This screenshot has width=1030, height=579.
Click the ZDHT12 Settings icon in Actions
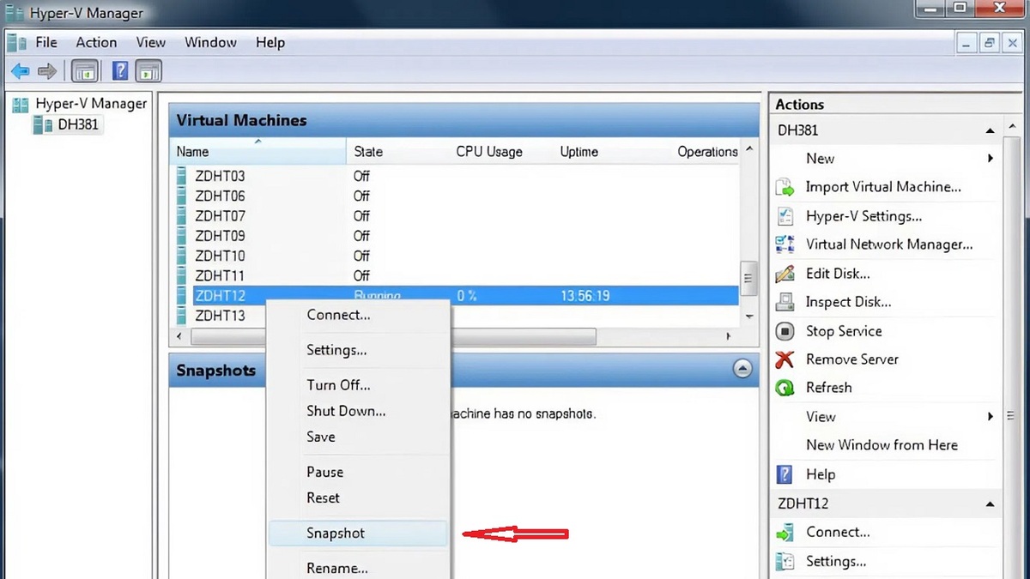click(x=785, y=562)
